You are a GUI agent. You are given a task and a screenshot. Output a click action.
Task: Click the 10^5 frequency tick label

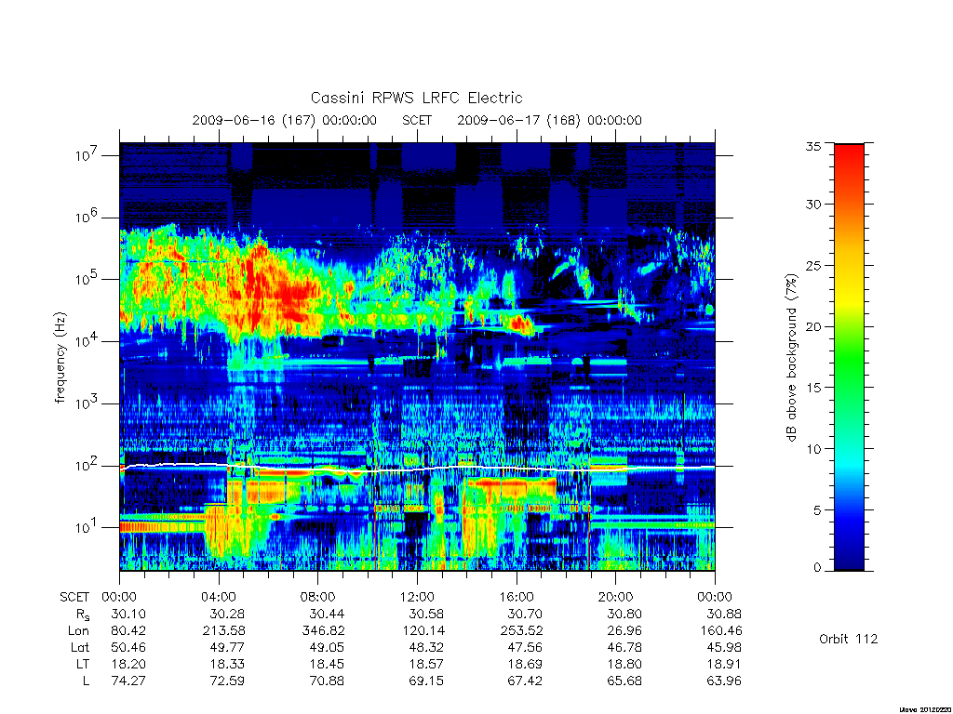click(87, 279)
